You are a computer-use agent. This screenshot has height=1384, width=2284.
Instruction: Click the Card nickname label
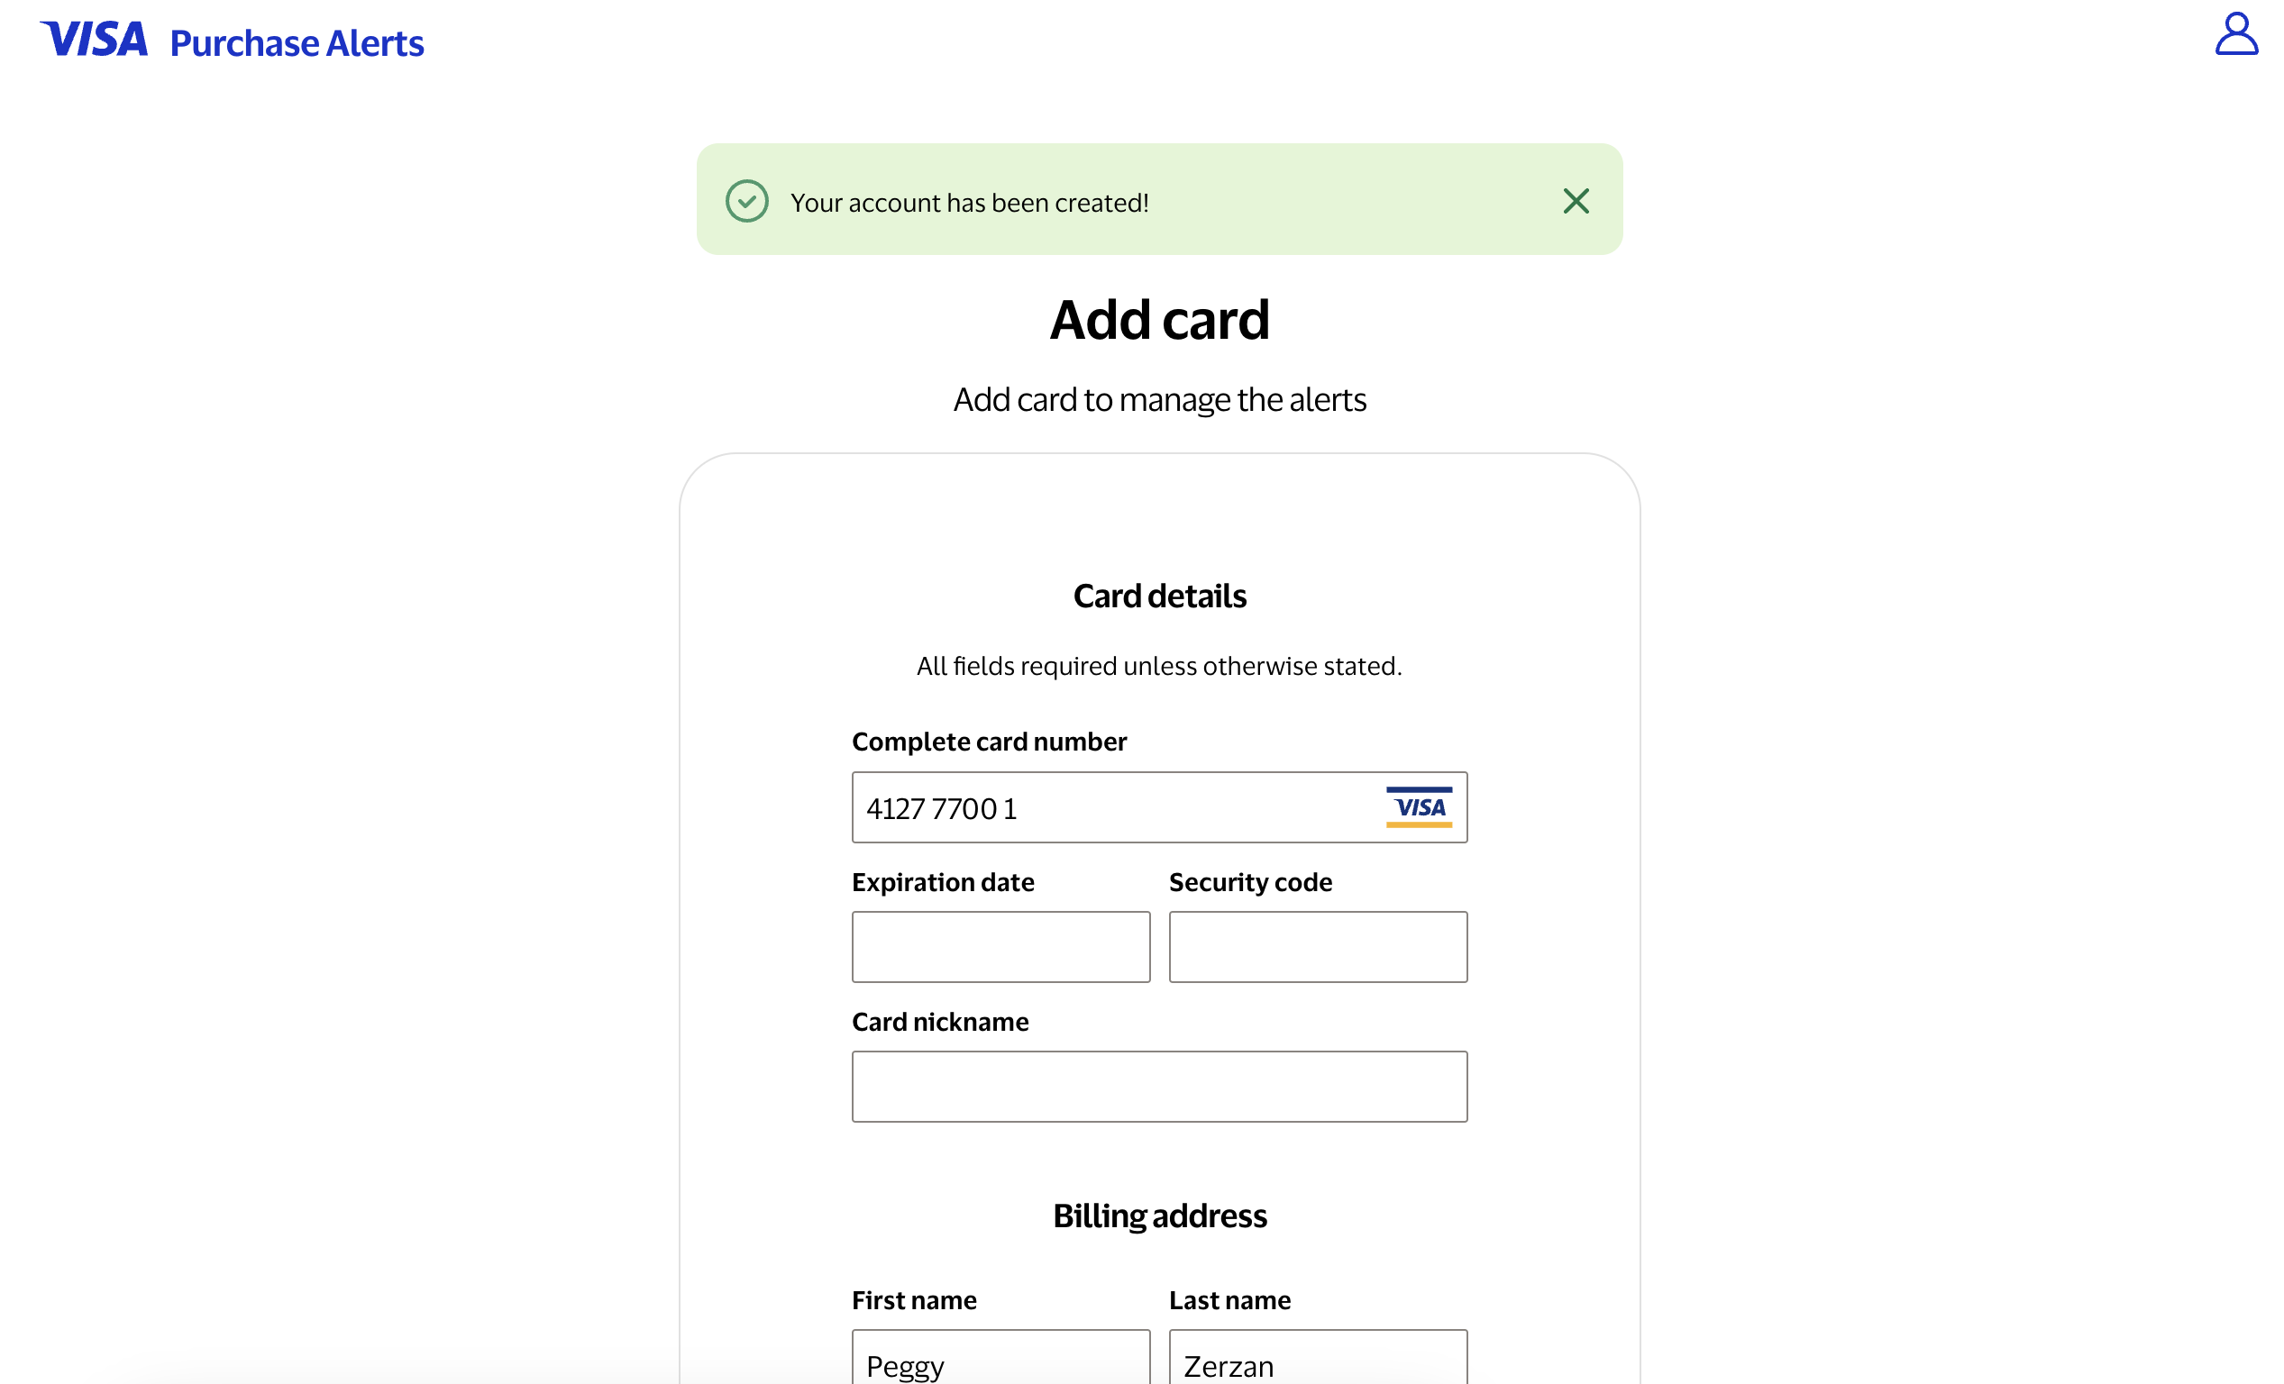pyautogui.click(x=940, y=1022)
